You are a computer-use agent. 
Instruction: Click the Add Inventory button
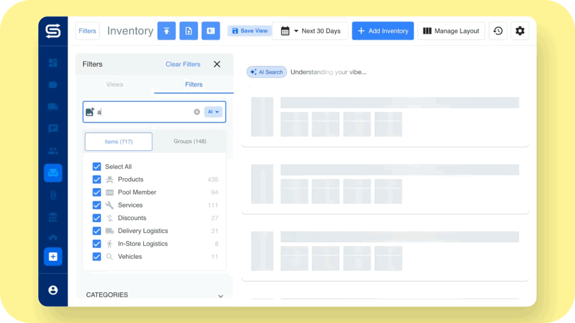point(383,31)
